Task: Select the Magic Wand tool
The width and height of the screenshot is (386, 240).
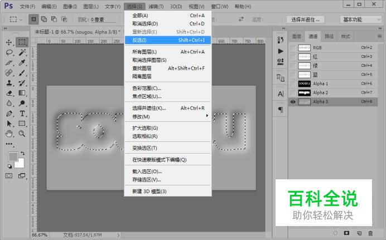Action: coord(22,52)
